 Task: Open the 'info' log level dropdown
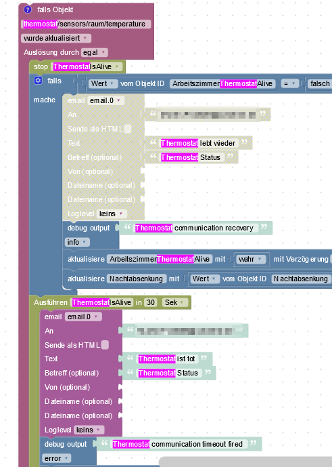77,242
